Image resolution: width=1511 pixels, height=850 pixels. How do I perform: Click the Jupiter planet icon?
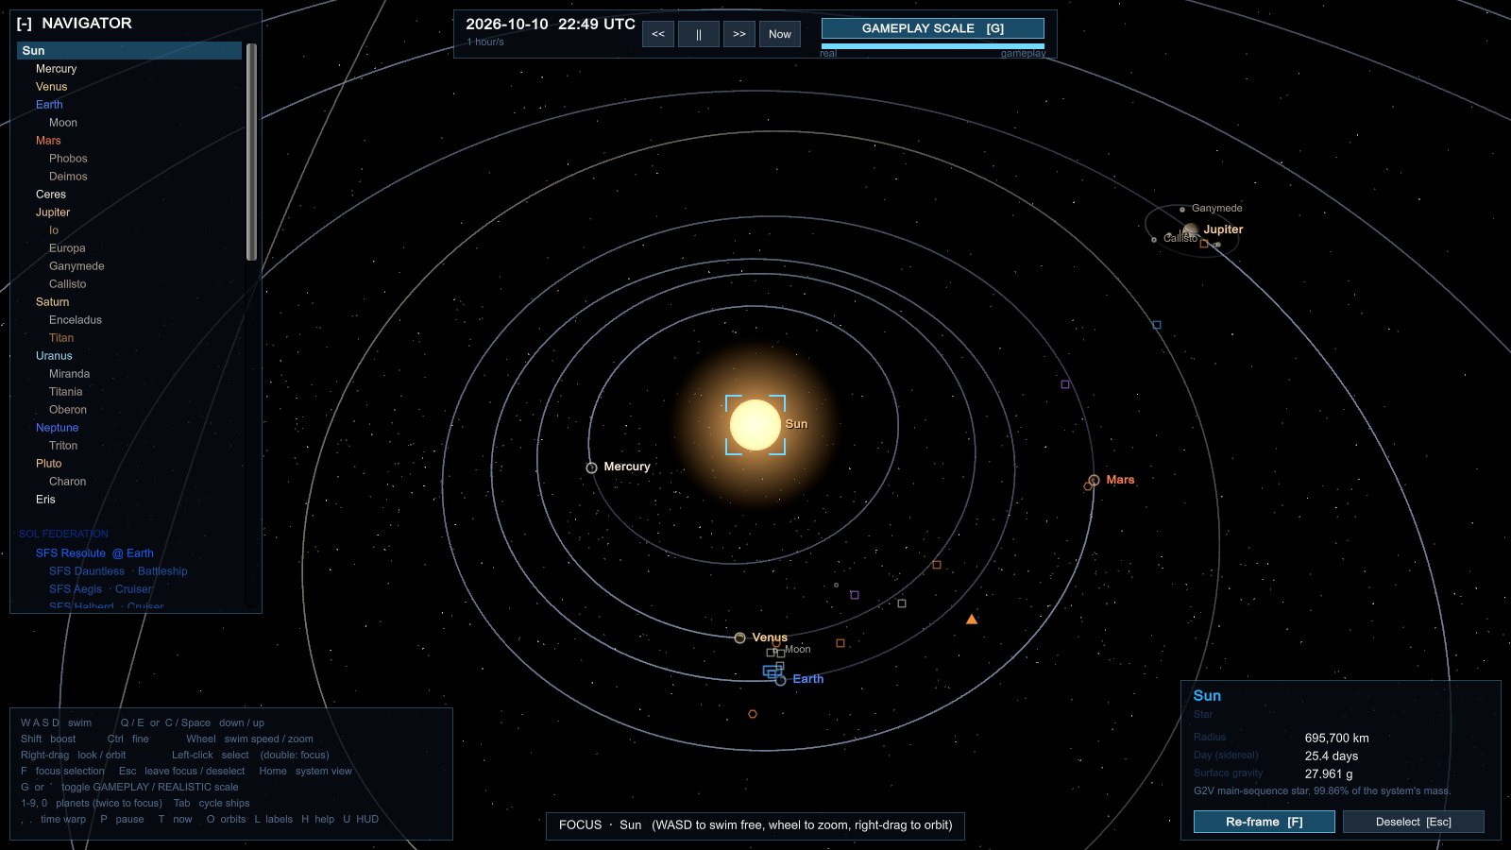[x=1191, y=230]
